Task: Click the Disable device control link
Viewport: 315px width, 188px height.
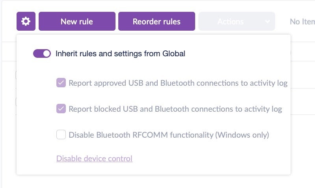Action: [94, 159]
